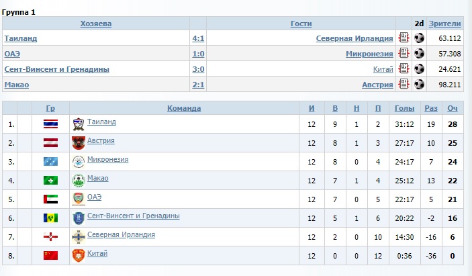Click the Micronesia flag in standings
The height and width of the screenshot is (276, 472).
click(x=50, y=161)
